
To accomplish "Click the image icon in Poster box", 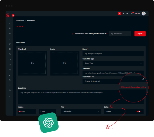I will [65, 63].
